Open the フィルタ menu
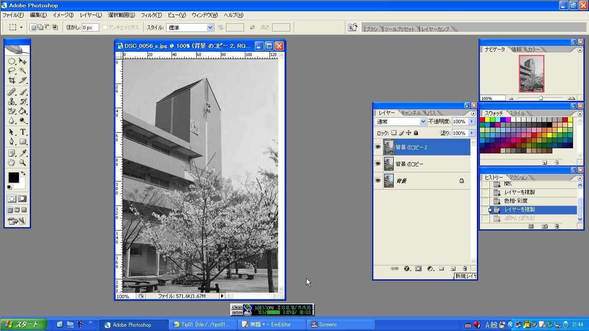The height and width of the screenshot is (331, 589). point(151,15)
